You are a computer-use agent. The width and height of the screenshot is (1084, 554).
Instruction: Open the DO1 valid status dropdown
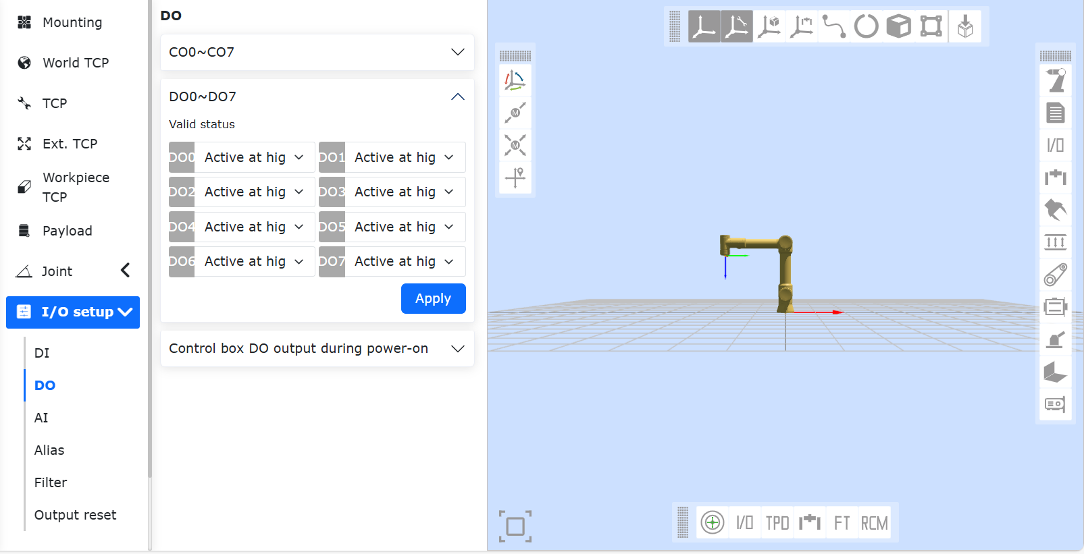coord(405,157)
